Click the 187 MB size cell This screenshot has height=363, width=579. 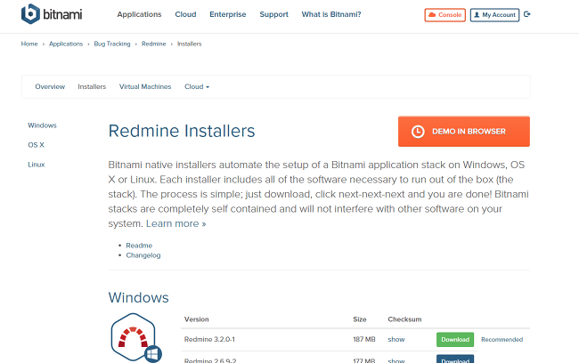click(x=364, y=339)
